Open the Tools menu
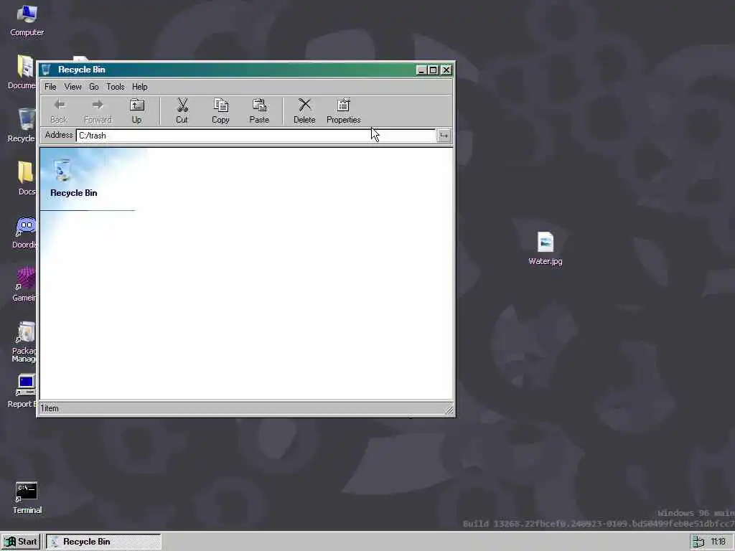This screenshot has width=735, height=551. 116,87
